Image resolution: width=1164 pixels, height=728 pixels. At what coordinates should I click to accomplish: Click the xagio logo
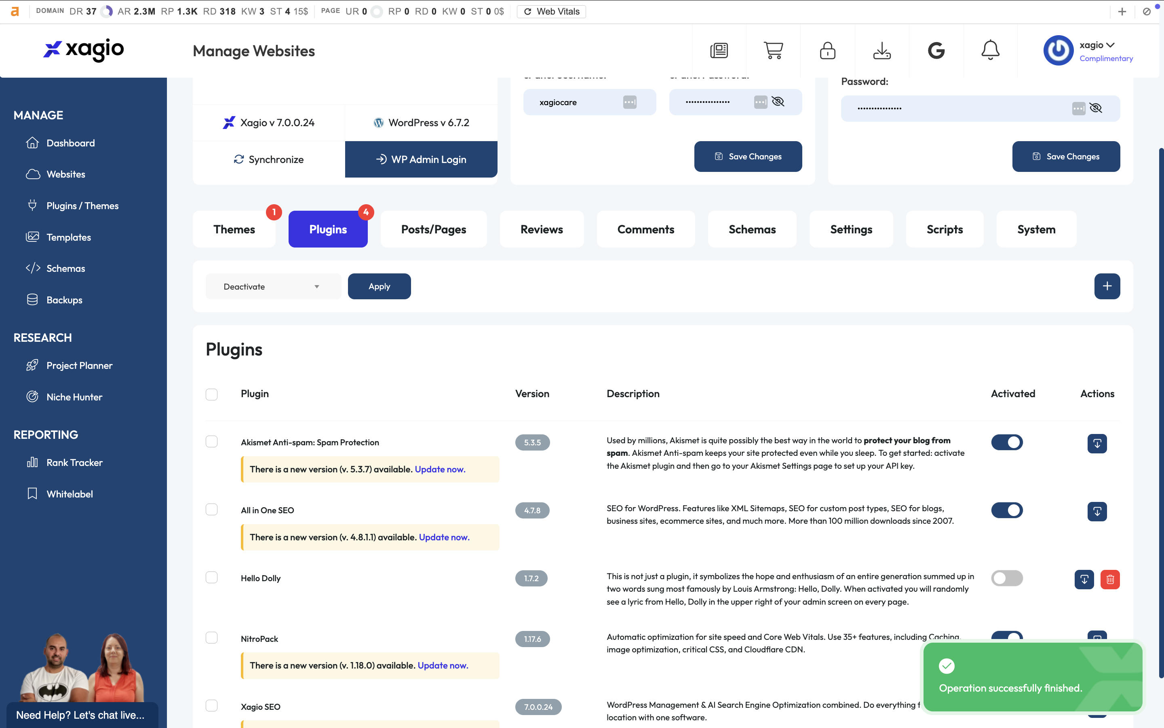pos(84,50)
